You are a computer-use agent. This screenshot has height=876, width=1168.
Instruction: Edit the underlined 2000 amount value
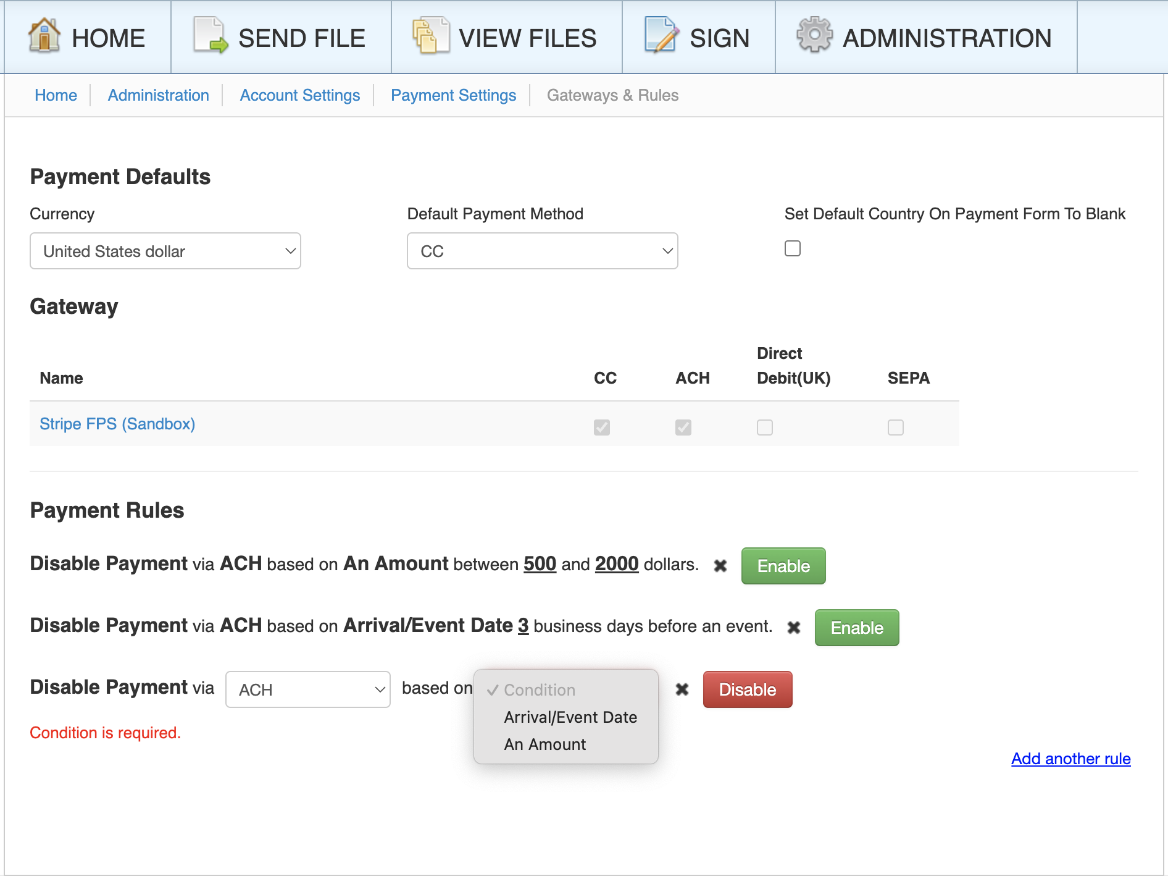(x=616, y=563)
